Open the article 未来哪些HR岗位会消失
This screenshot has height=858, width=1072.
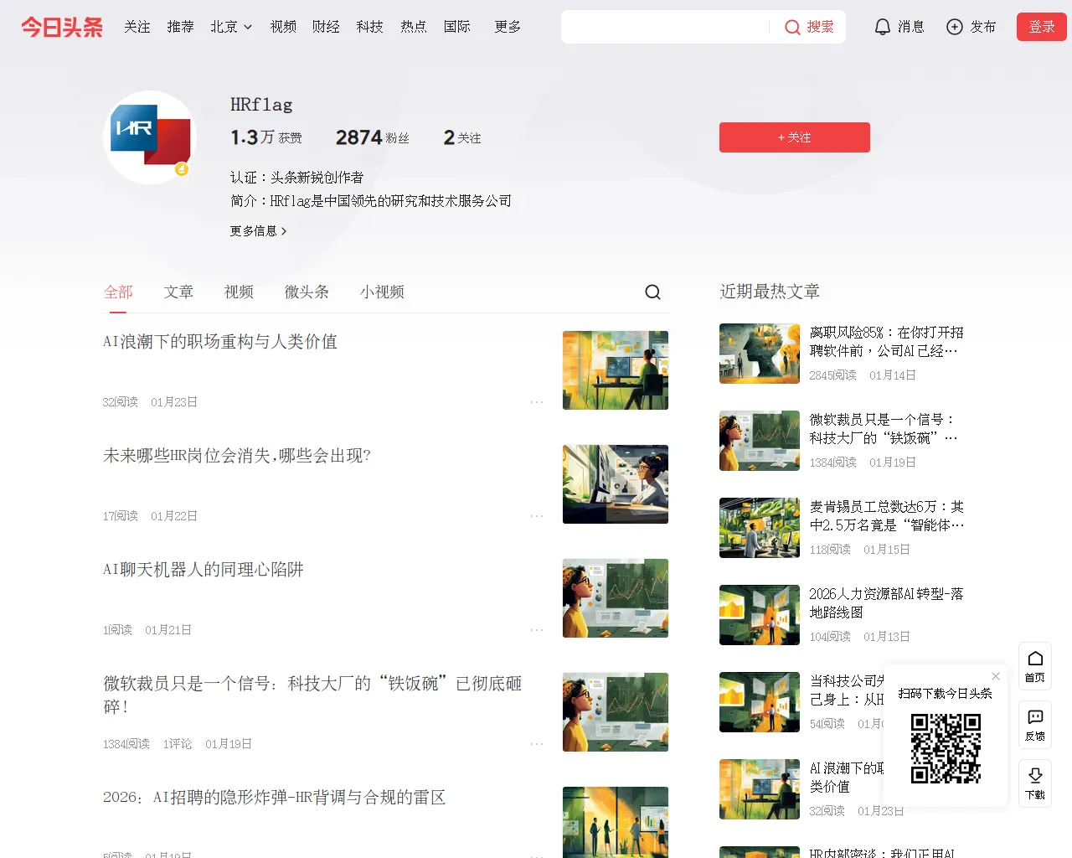pos(237,456)
